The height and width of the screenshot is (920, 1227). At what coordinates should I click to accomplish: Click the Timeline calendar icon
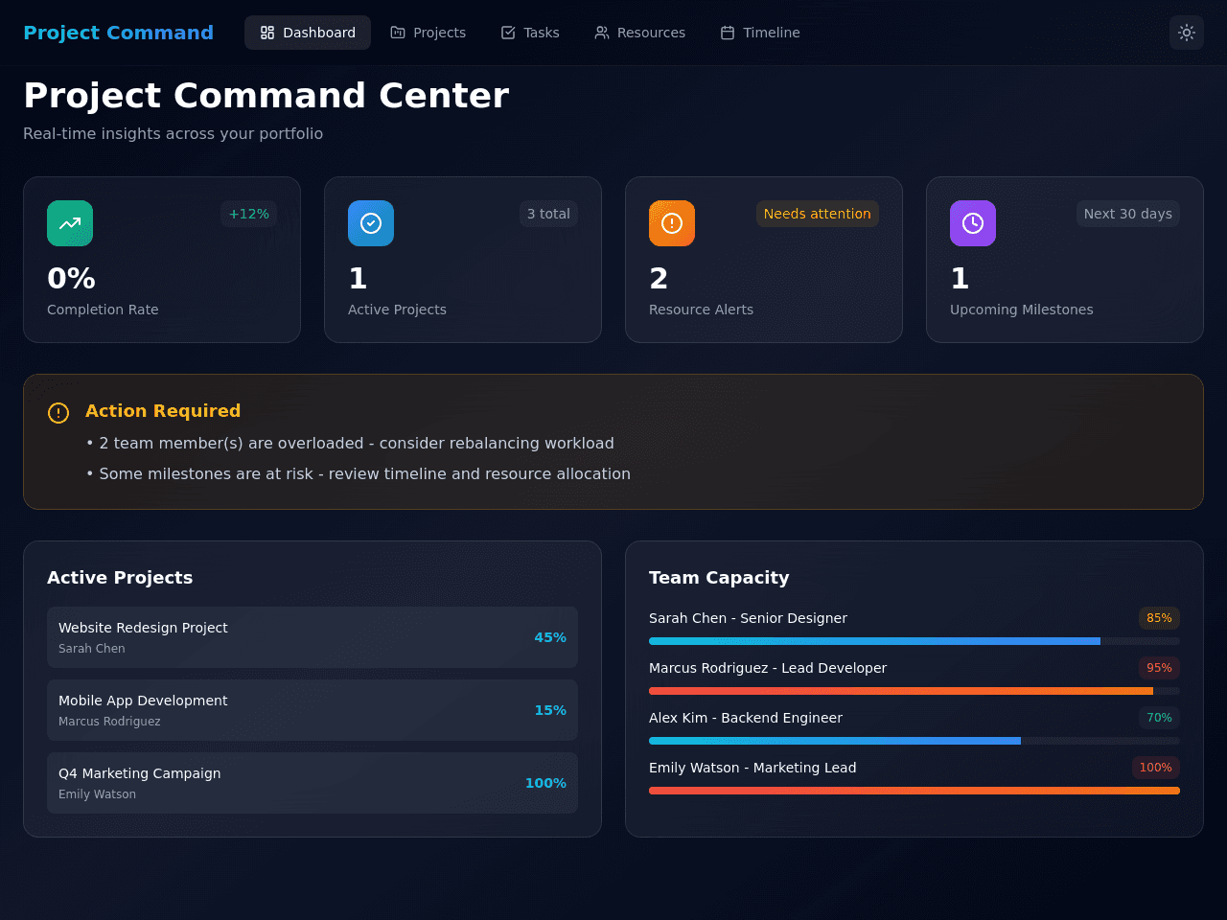[x=728, y=33]
